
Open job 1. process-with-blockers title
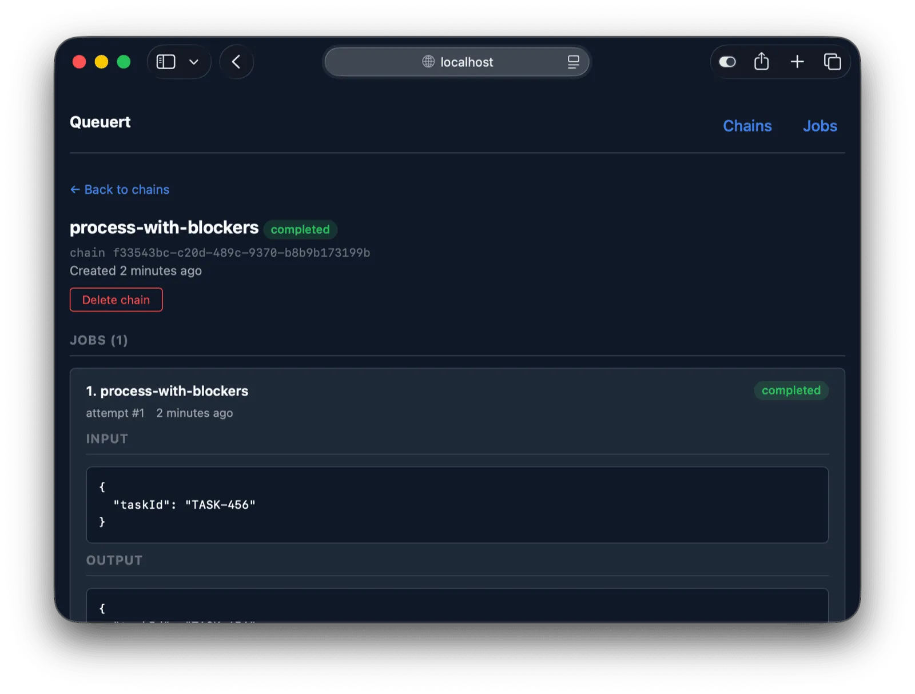point(167,391)
